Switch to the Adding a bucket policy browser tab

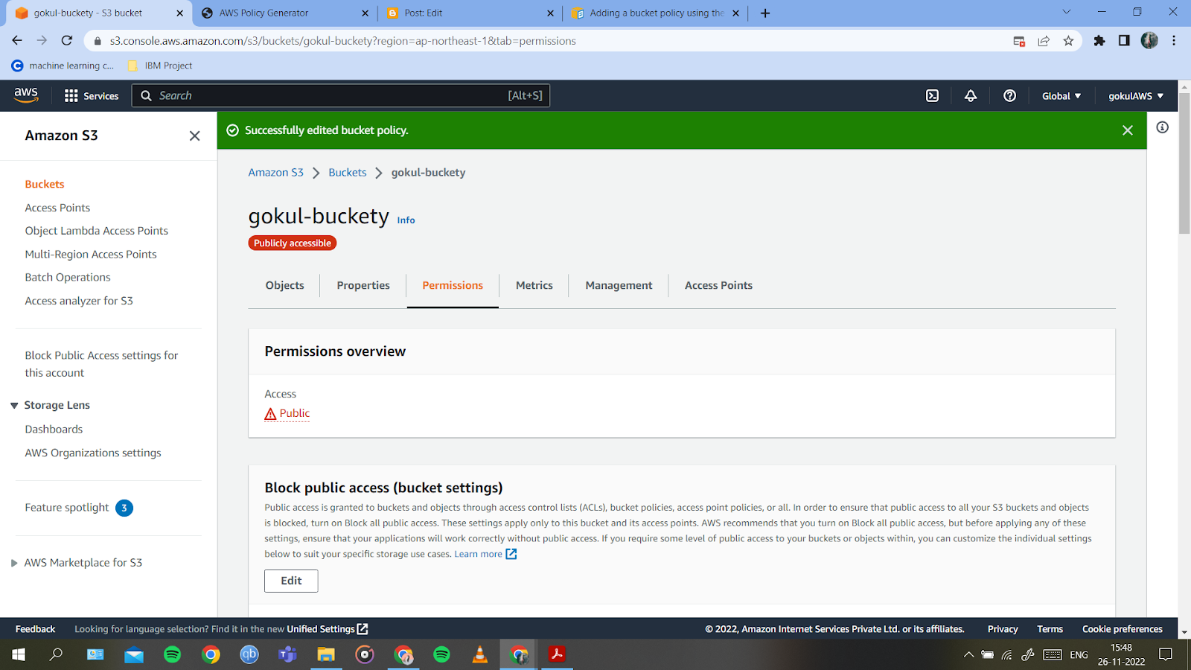point(655,13)
